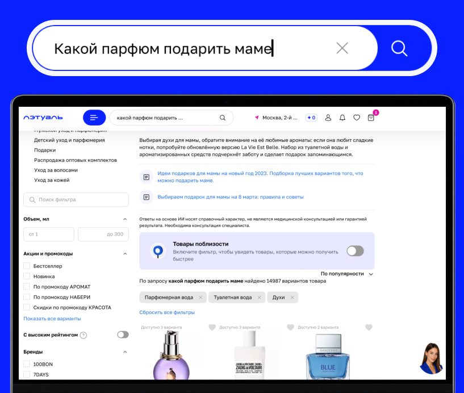This screenshot has width=464, height=393.
Task: Open the Banderas Blue bottle product
Action: click(x=328, y=357)
